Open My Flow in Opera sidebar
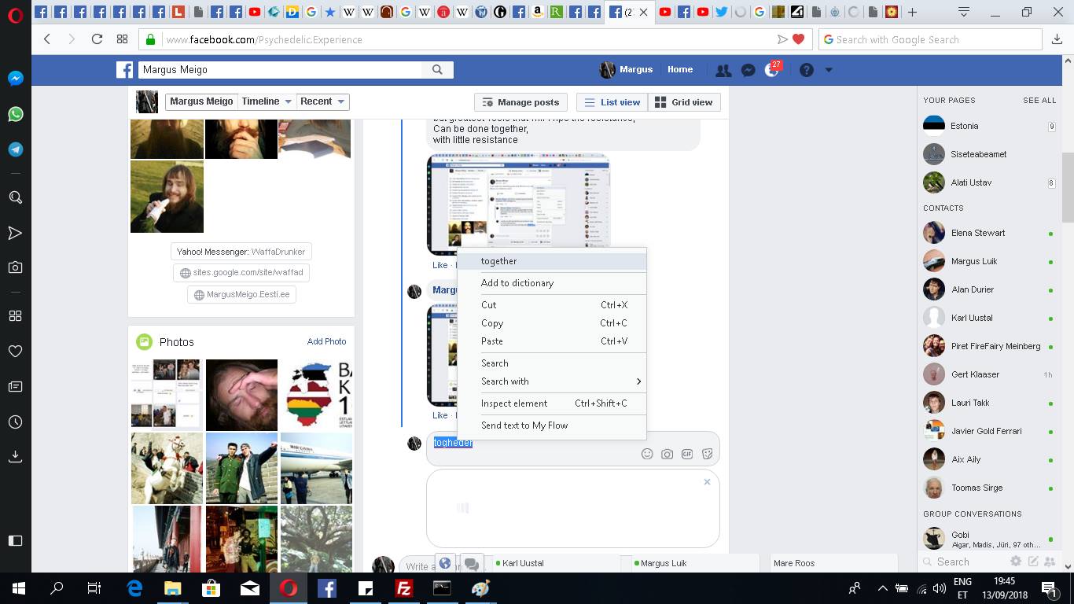 (x=15, y=233)
